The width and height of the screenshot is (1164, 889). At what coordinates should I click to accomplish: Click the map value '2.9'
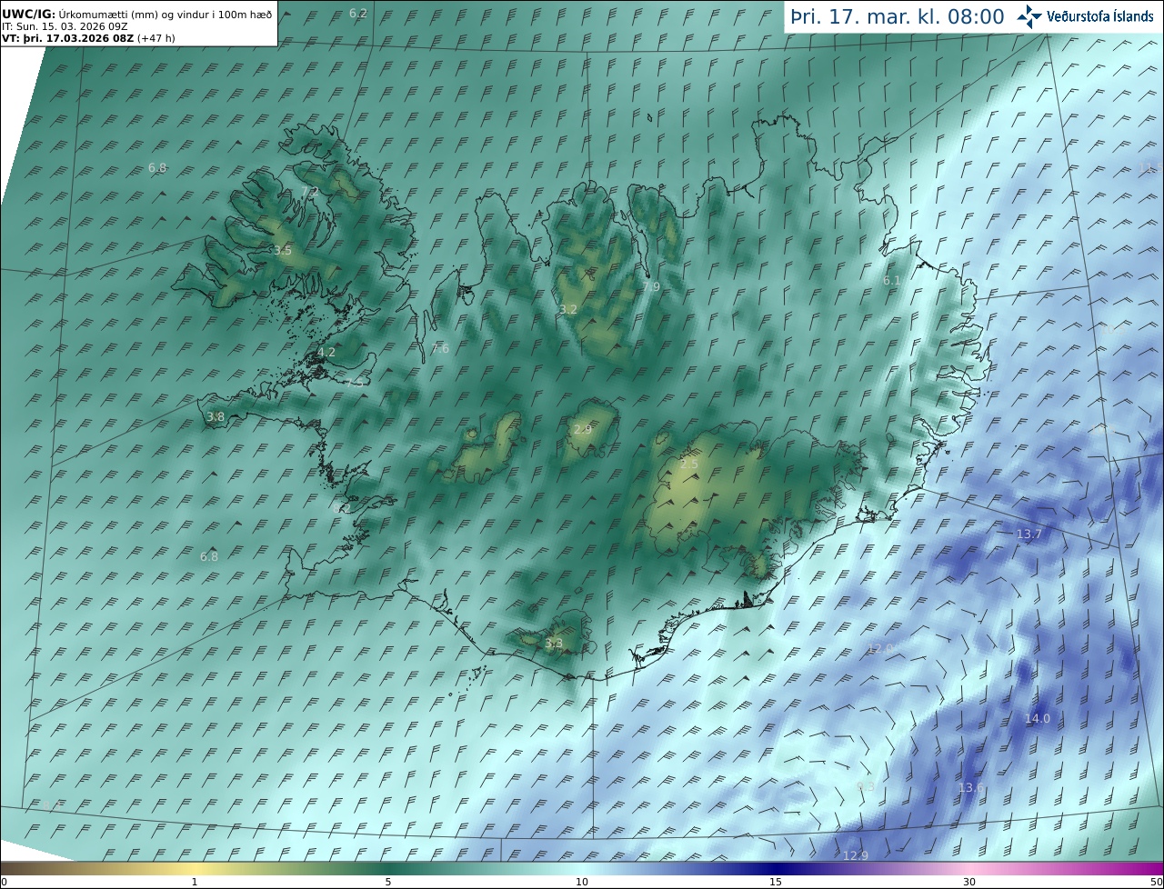point(582,429)
